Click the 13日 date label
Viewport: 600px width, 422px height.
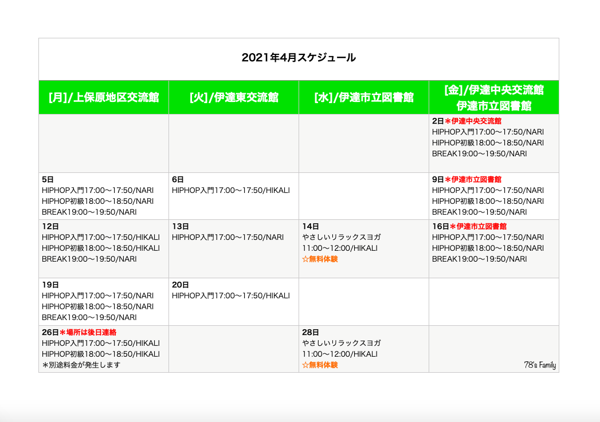point(181,227)
